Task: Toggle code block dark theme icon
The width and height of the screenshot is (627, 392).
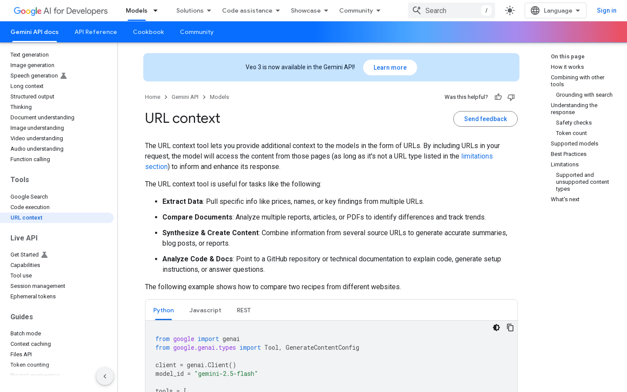Action: point(496,328)
